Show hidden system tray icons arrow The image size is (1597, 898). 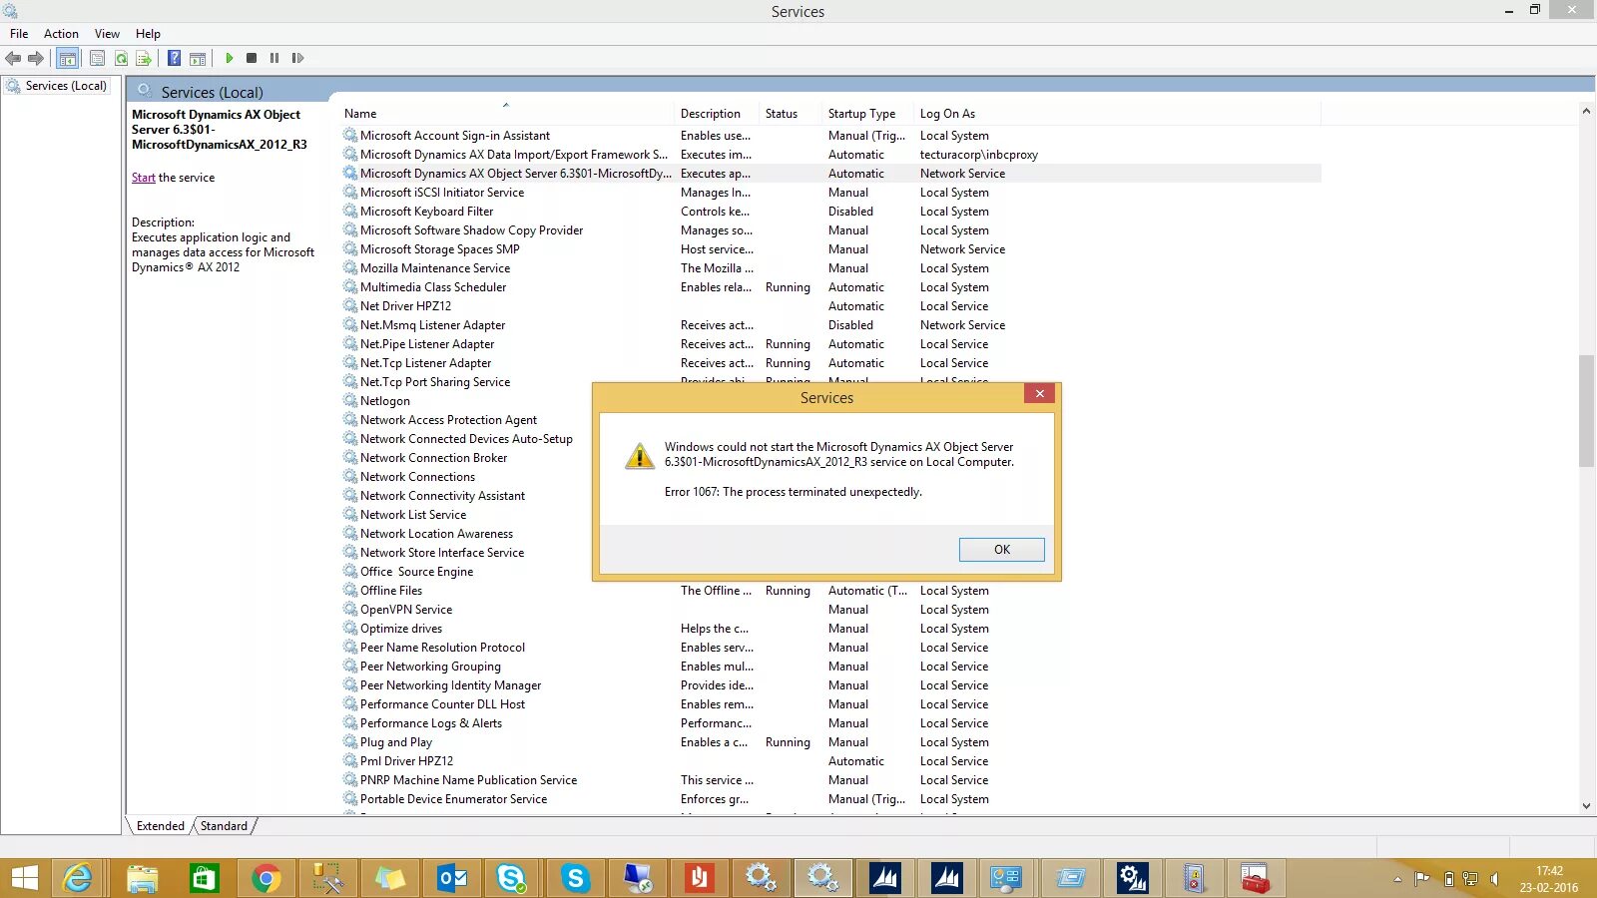pos(1397,879)
